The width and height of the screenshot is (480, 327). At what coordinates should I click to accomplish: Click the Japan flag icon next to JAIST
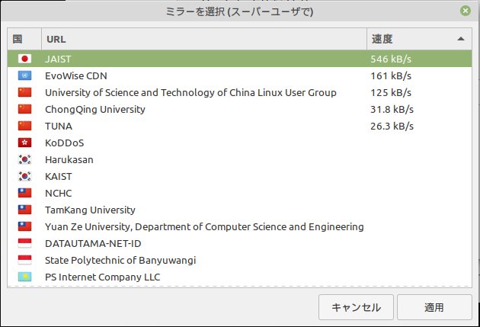coord(24,59)
